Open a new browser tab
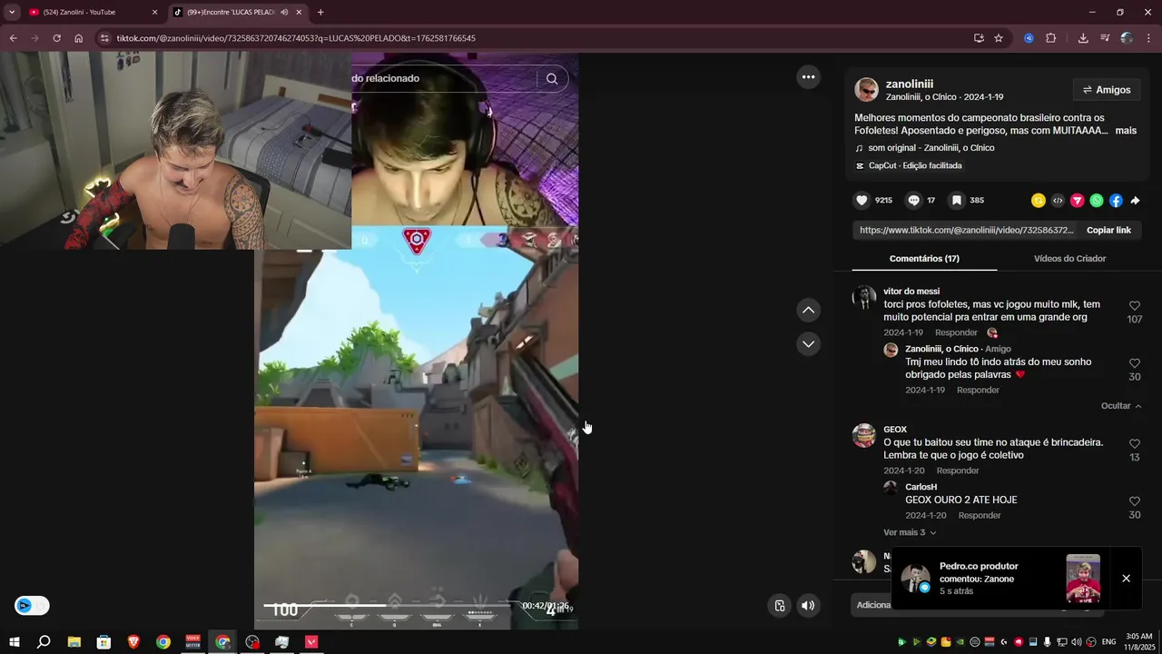Viewport: 1162px width, 654px height. (x=320, y=12)
